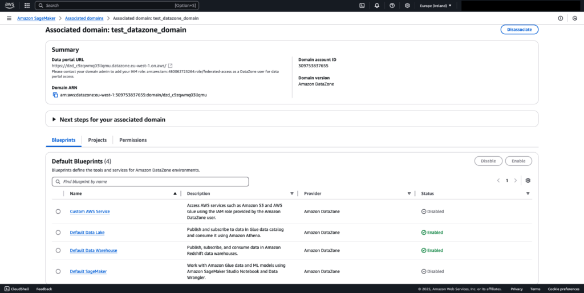
Task: Click Enabled status of Default Data Lake
Action: [432, 233]
